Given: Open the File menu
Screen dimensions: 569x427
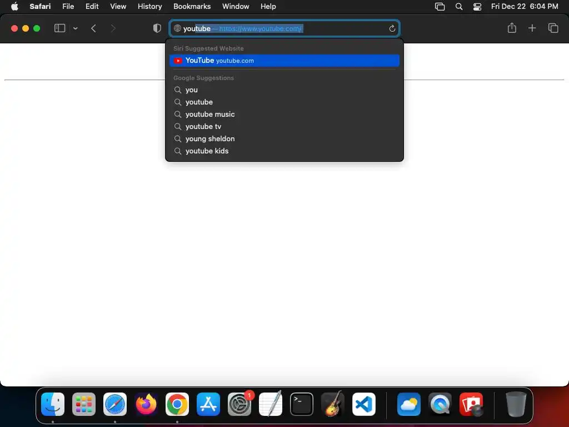Looking at the screenshot, I should coord(68,7).
